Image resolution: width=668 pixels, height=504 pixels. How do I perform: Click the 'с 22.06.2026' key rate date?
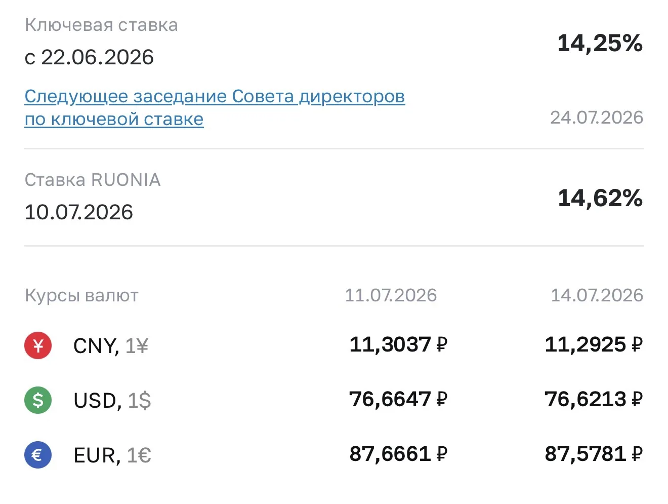tap(89, 57)
